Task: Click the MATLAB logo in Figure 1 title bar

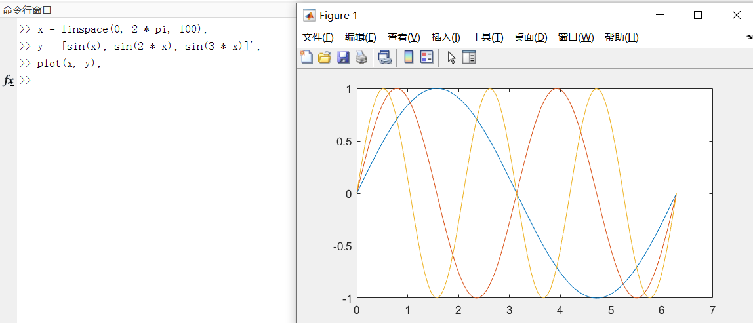Action: click(310, 15)
